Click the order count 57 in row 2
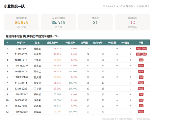 click(x=88, y=54)
